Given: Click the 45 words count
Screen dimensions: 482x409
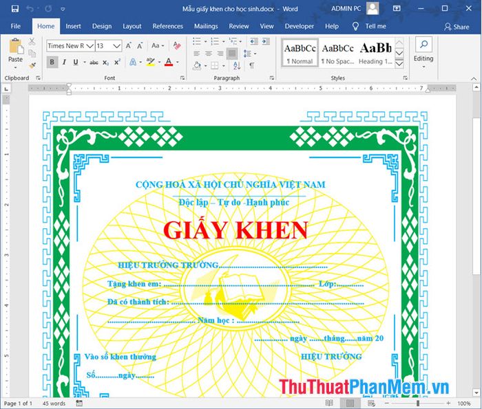Looking at the screenshot, I should click(54, 404).
